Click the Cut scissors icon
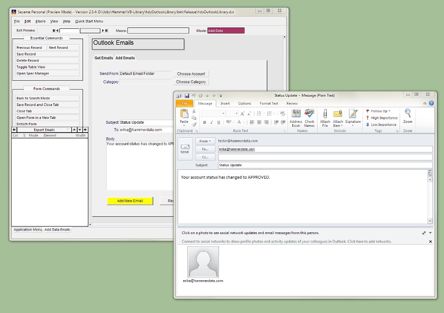This screenshot has width=444, height=313. (x=194, y=111)
